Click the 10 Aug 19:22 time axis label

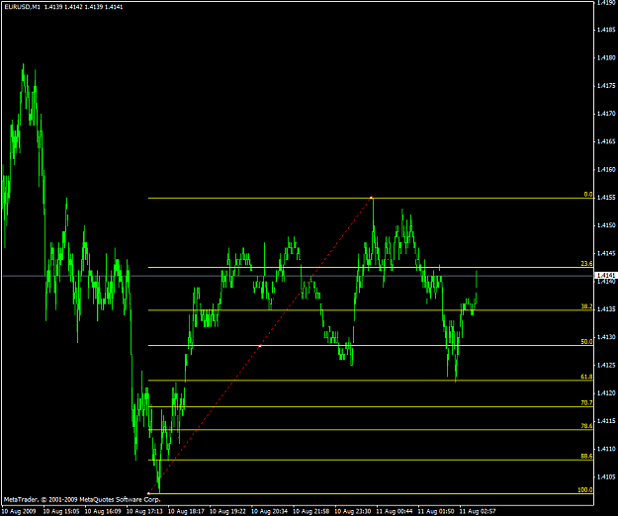[x=227, y=511]
